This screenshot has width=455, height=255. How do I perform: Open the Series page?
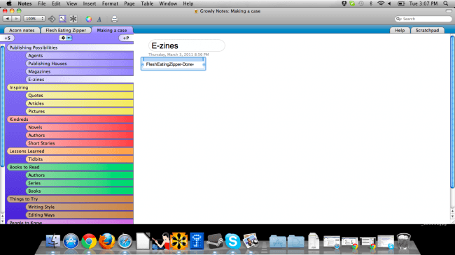(x=80, y=183)
